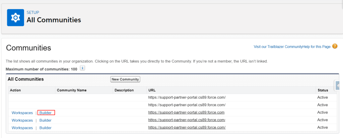Open the help question mark icon
The width and height of the screenshot is (343, 138).
(x=335, y=46)
